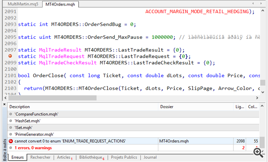Click the gray bullet icon beside 'ISet.mqh'
268x162 pixels.
[x=11, y=127]
